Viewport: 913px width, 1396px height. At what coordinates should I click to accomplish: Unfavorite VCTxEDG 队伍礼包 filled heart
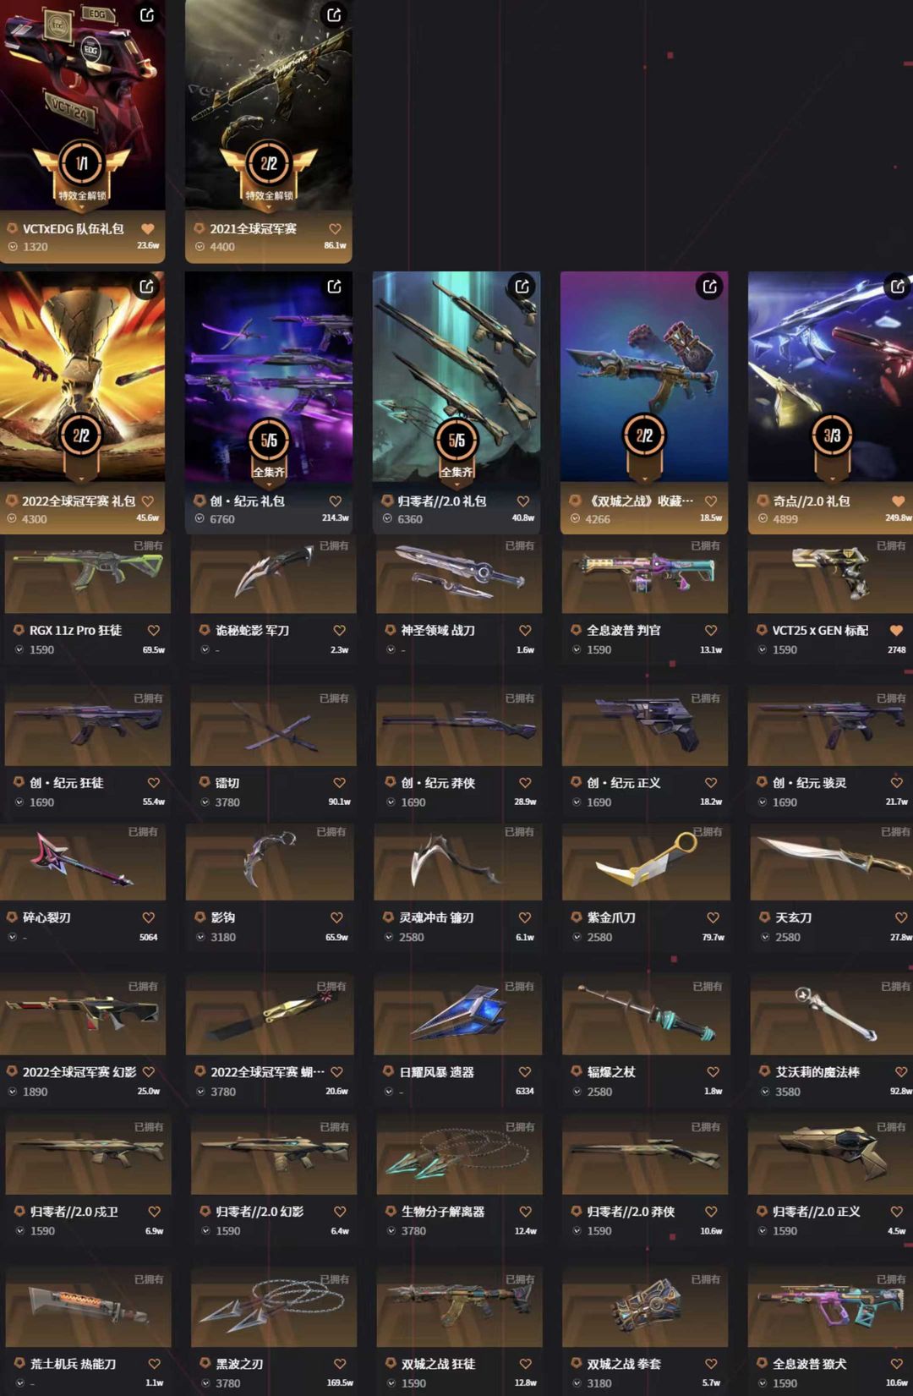tap(148, 228)
